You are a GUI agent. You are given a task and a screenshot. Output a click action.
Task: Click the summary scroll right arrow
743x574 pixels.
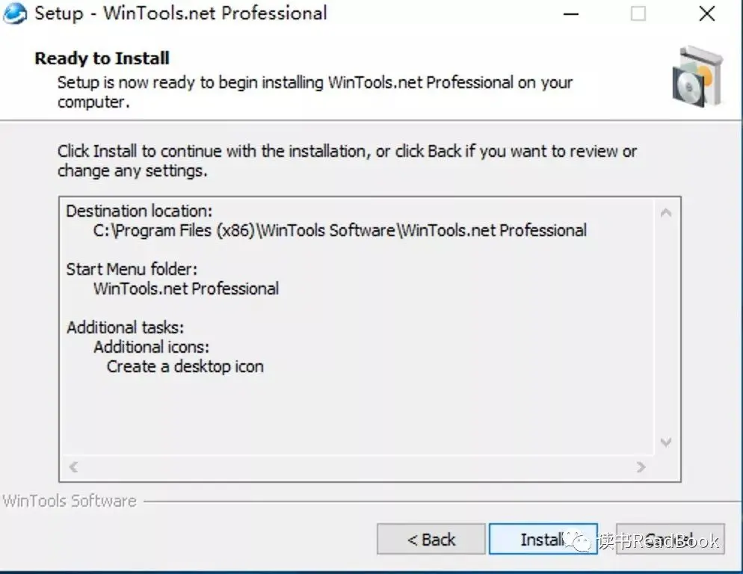641,467
